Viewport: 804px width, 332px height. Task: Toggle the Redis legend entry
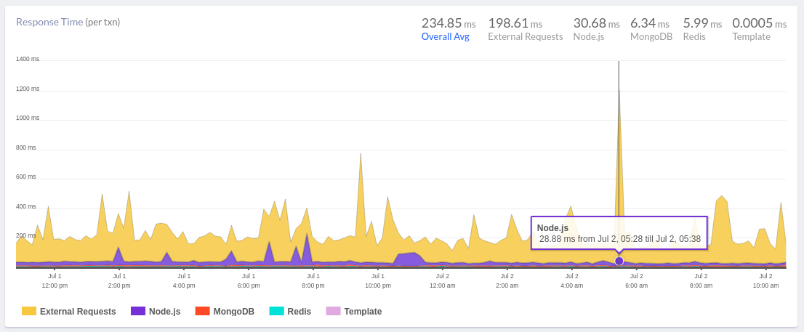tap(290, 311)
